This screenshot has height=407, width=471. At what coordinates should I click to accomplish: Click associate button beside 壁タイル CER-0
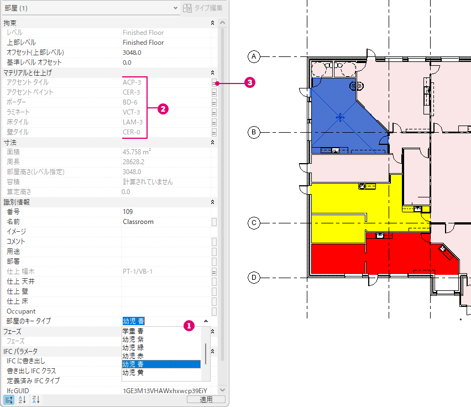[x=214, y=132]
